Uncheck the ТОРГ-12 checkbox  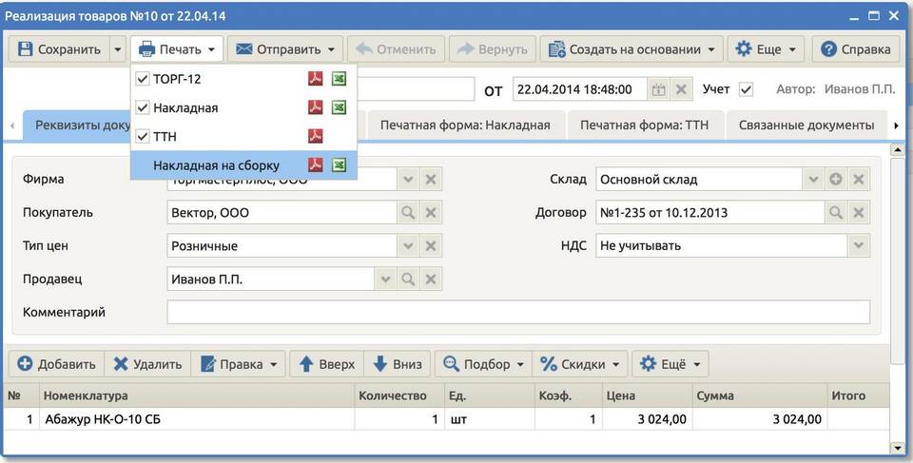coord(143,79)
